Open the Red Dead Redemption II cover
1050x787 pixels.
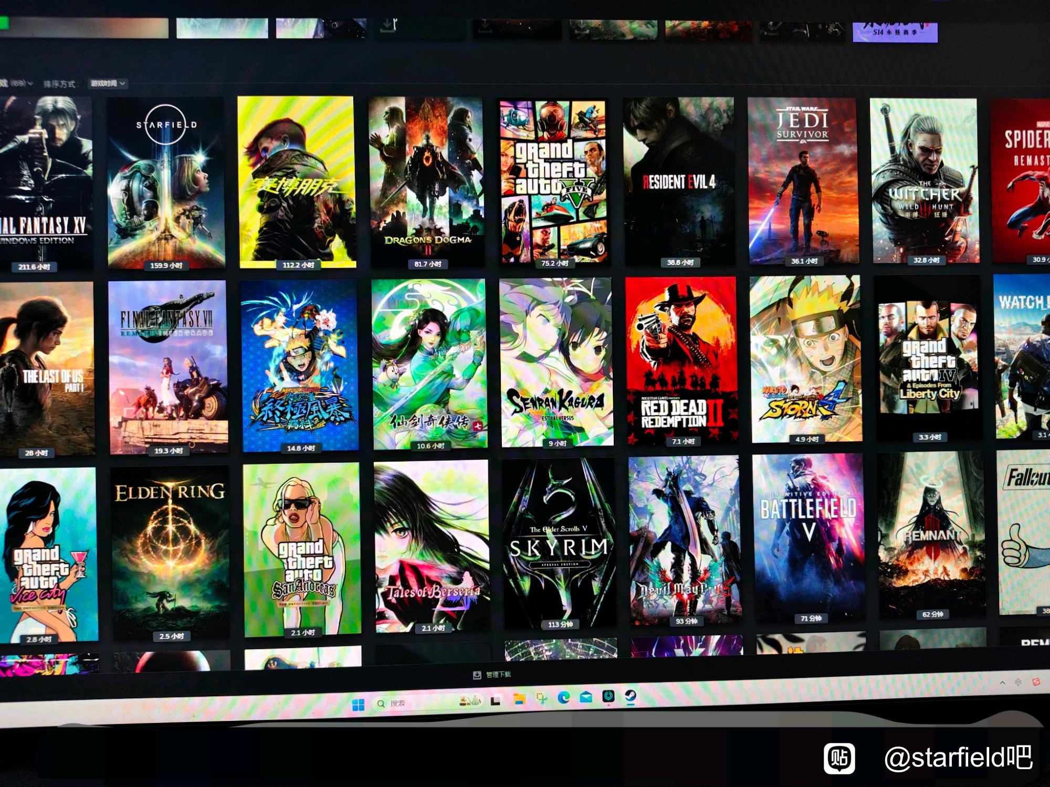[681, 361]
